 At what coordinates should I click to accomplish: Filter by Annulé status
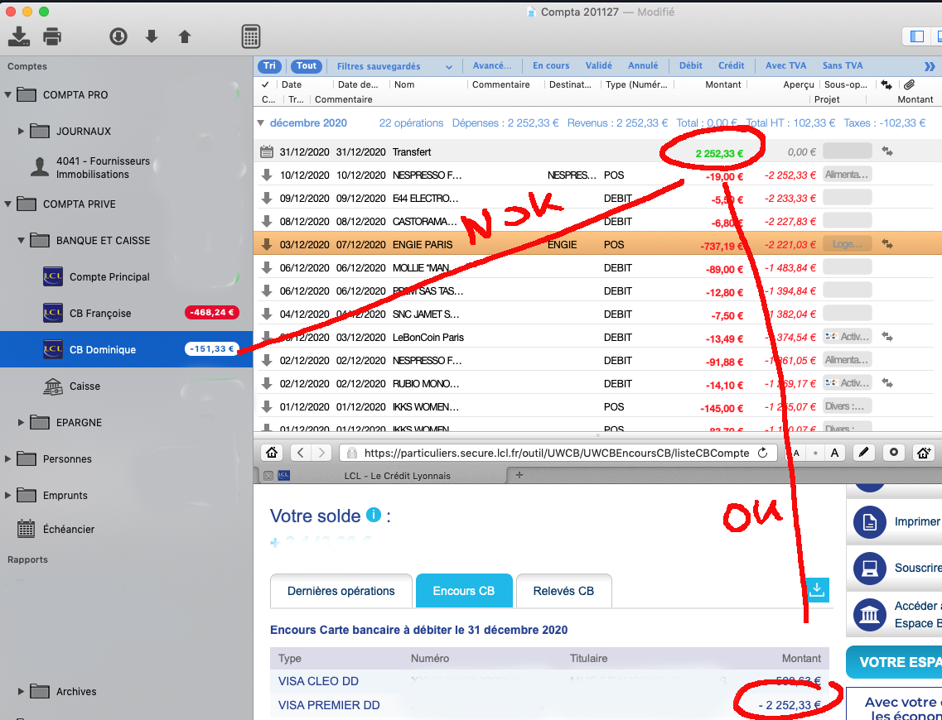(x=643, y=66)
